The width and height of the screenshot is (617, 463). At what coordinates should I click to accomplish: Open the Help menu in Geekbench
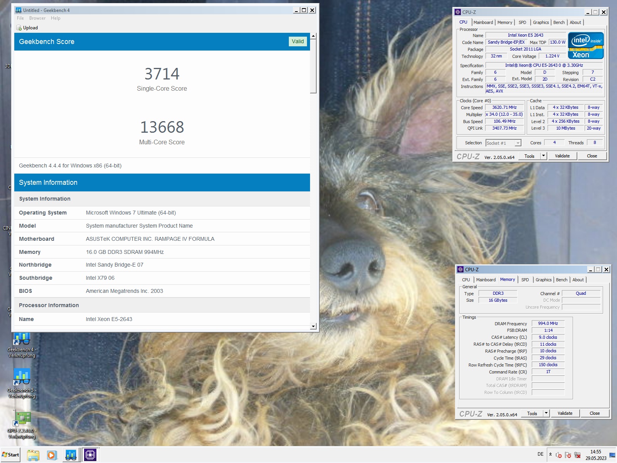[56, 18]
